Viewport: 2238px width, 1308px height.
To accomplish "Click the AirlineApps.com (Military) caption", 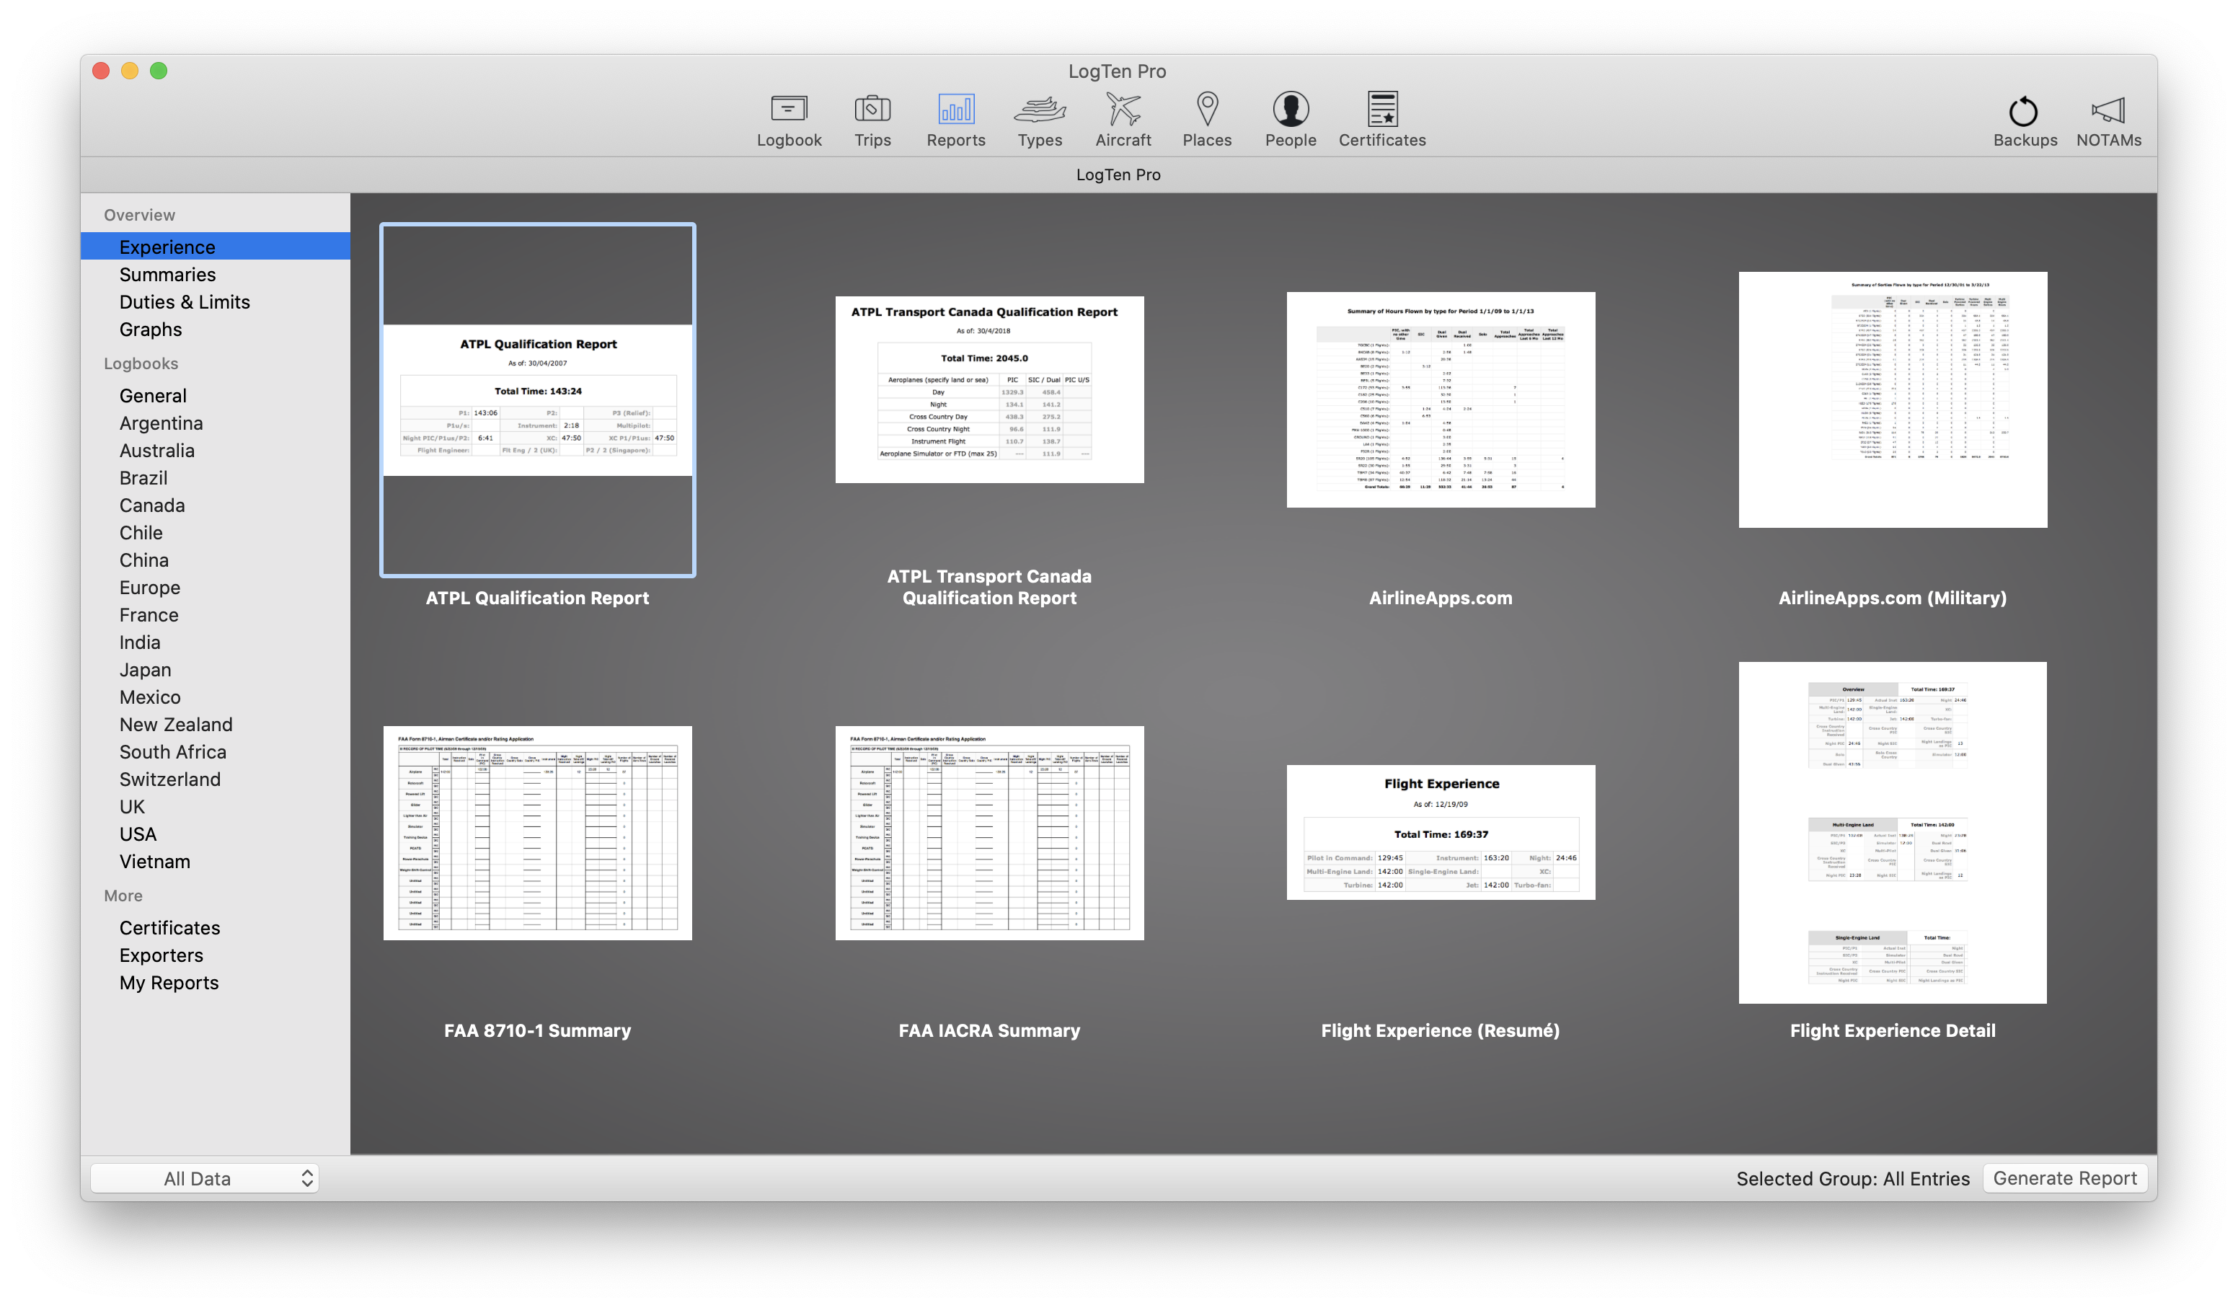I will (x=1893, y=598).
